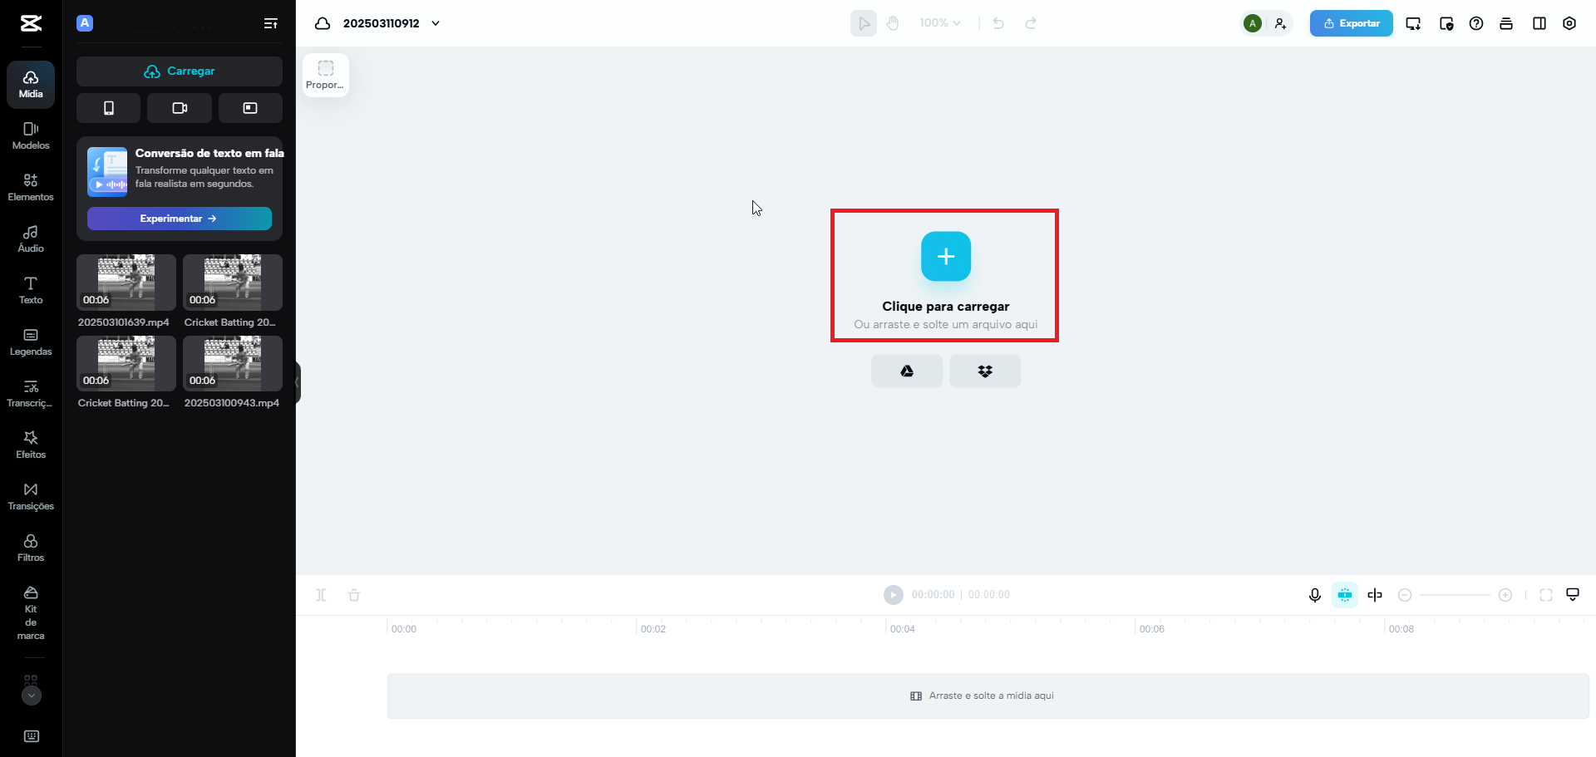This screenshot has height=757, width=1596.
Task: Open the Texto tab
Action: (31, 290)
